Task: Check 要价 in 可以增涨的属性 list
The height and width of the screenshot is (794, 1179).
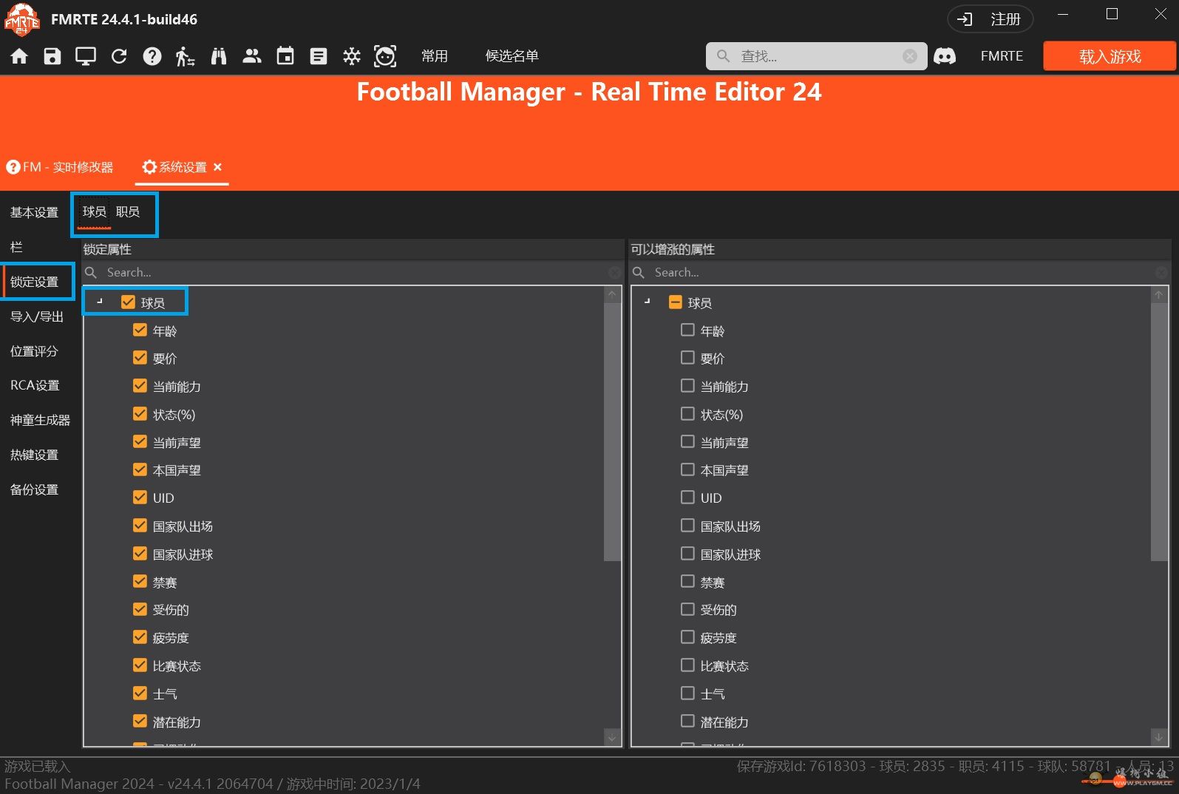Action: point(687,359)
